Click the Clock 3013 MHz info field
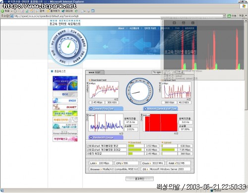248x193 pixels. point(153,163)
